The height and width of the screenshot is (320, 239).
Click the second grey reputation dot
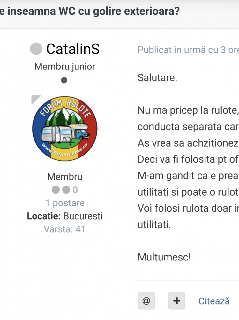[66, 190]
